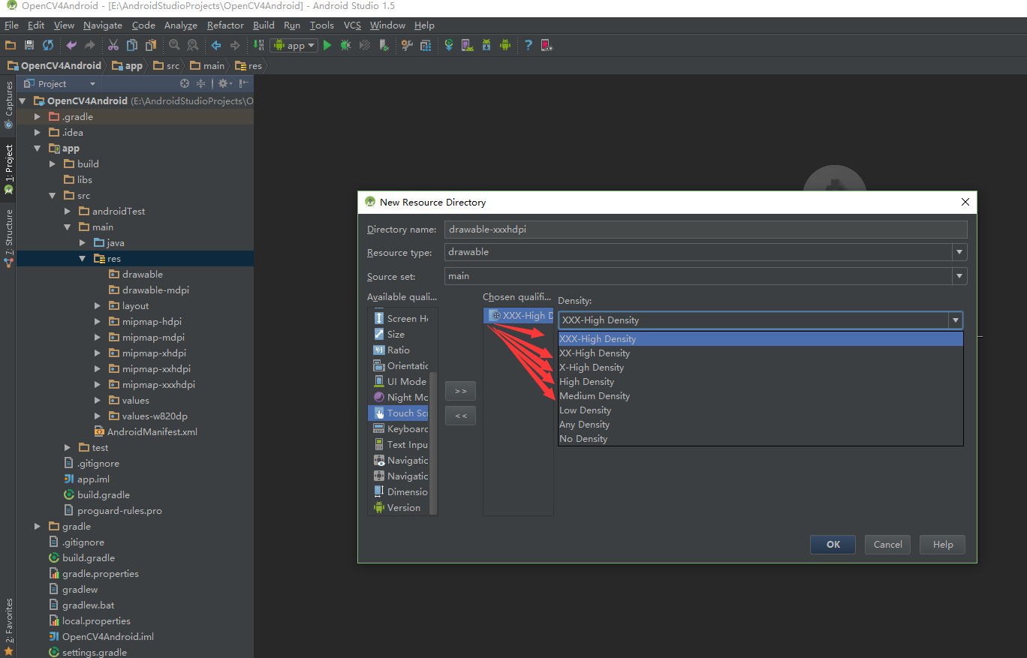Click the Directory name field

coord(706,230)
